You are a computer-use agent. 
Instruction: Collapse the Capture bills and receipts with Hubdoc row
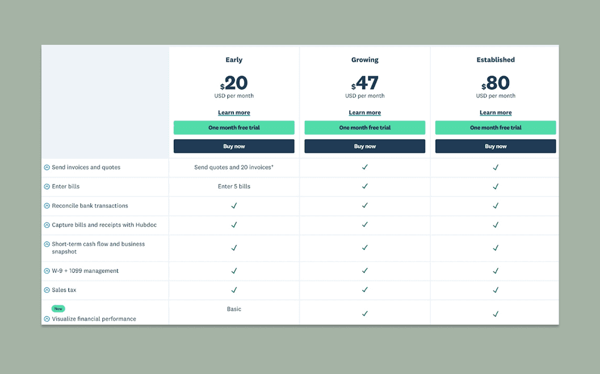pos(47,225)
